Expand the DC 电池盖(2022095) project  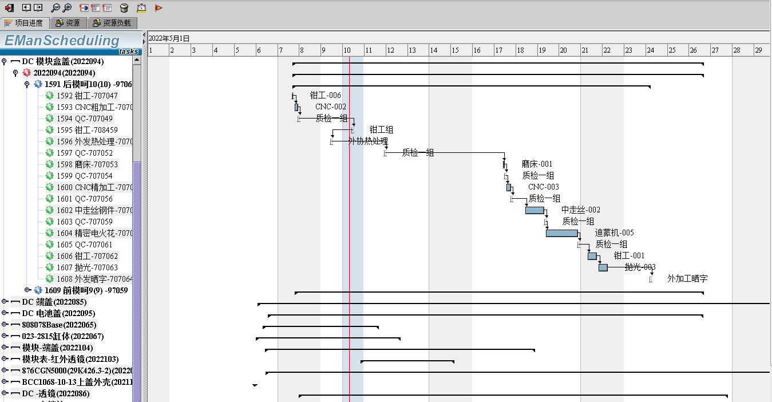point(5,313)
